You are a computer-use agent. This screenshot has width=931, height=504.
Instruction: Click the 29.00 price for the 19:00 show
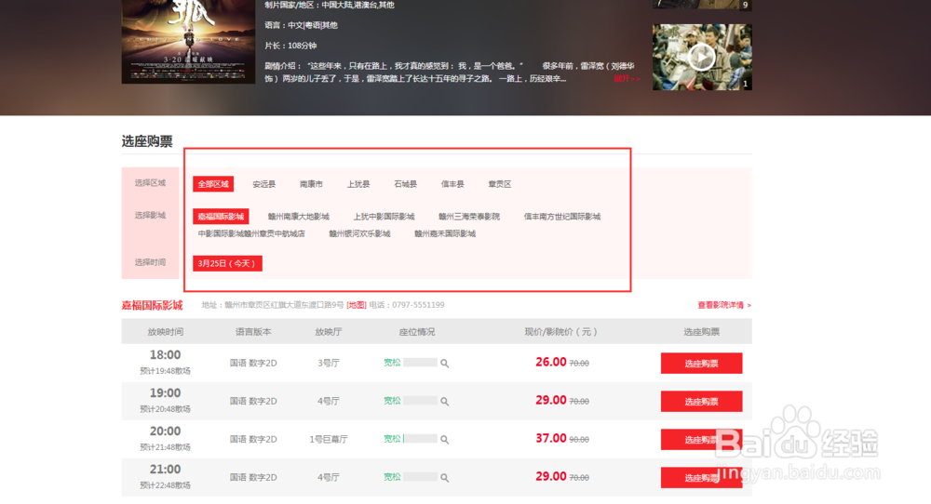(x=551, y=400)
